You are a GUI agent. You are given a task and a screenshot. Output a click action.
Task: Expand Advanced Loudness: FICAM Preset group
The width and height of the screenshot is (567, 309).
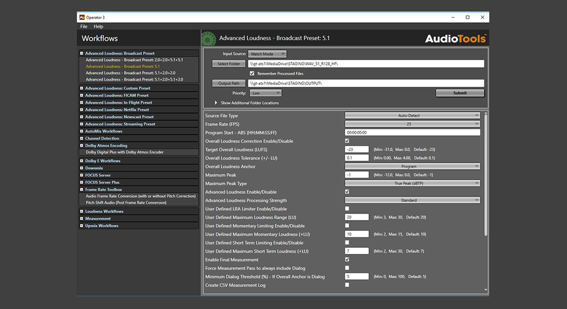tap(82, 95)
